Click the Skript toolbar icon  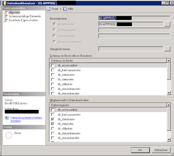(x=48, y=9)
